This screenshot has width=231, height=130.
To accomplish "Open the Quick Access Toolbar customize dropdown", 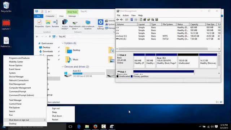I will (49, 12).
